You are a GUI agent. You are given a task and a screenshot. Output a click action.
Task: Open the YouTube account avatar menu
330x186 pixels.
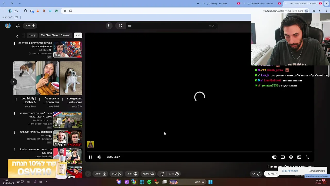[x=8, y=26]
